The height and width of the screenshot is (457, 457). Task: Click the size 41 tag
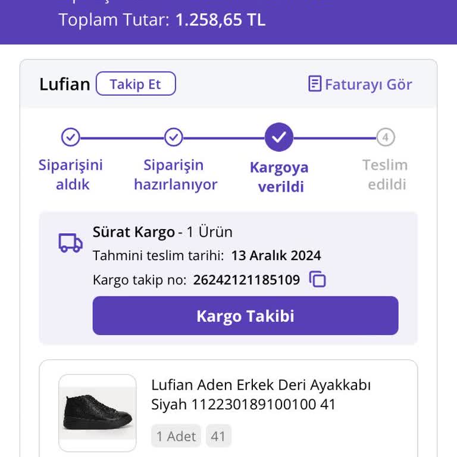218,436
